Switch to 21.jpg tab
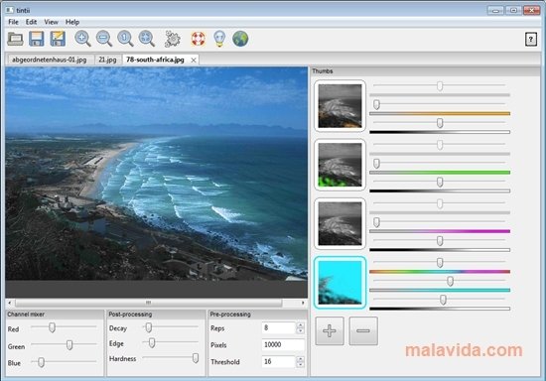 pos(107,60)
